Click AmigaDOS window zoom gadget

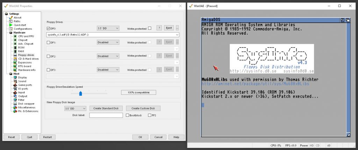[x=342, y=20]
